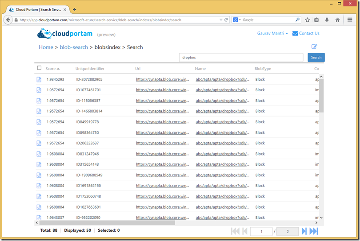Click the BlobType column header

(x=263, y=69)
